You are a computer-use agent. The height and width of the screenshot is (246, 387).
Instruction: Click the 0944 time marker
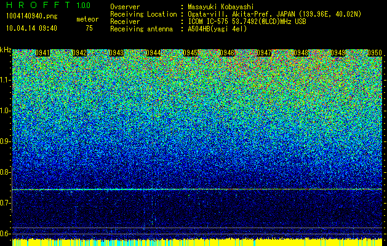(153, 53)
